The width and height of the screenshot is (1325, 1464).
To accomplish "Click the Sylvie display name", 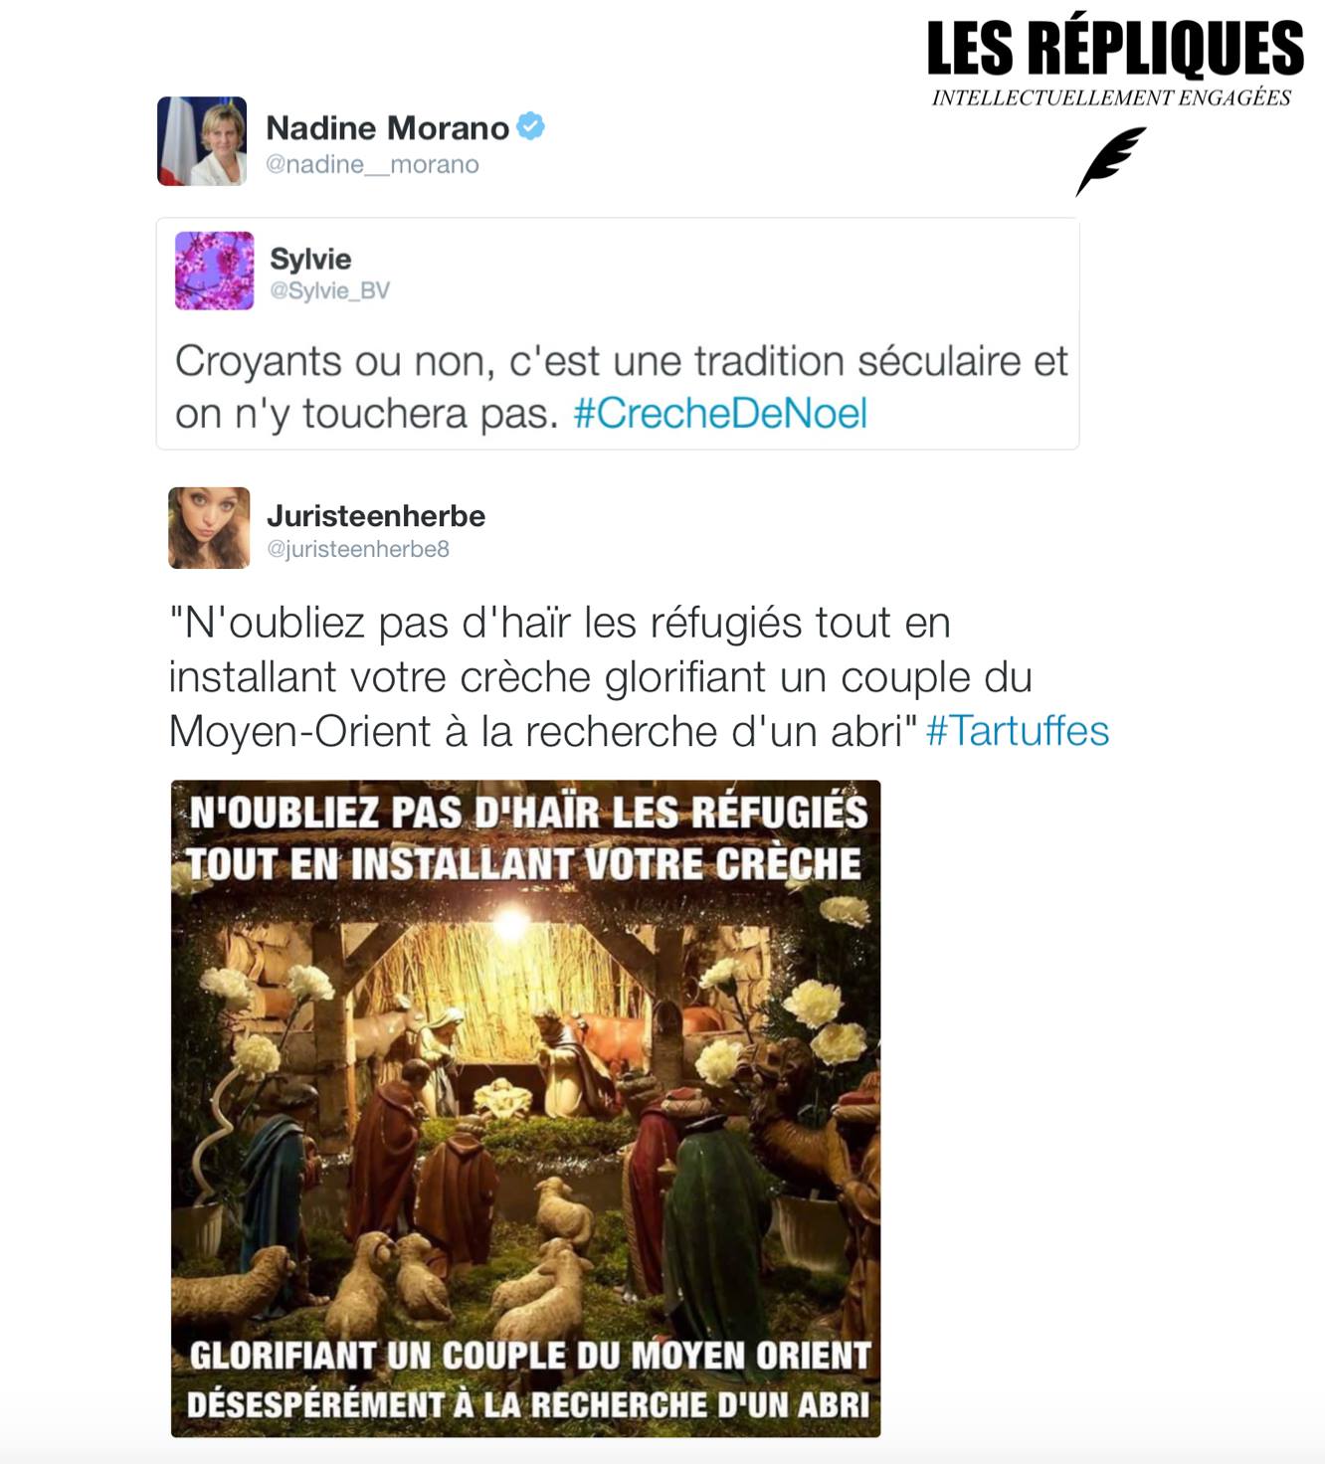I will [310, 259].
